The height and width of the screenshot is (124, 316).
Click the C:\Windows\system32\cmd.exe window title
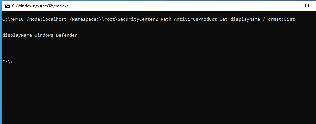click(41, 6)
